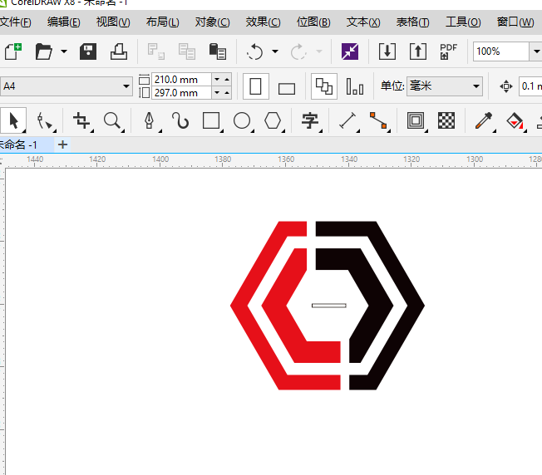Select the Shape edit tool
This screenshot has height=475, width=542.
point(45,121)
